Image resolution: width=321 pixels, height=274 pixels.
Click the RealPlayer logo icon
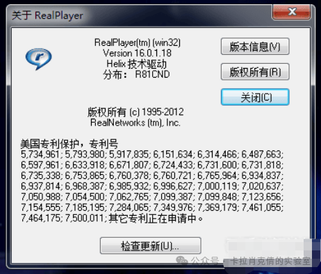coord(38,59)
